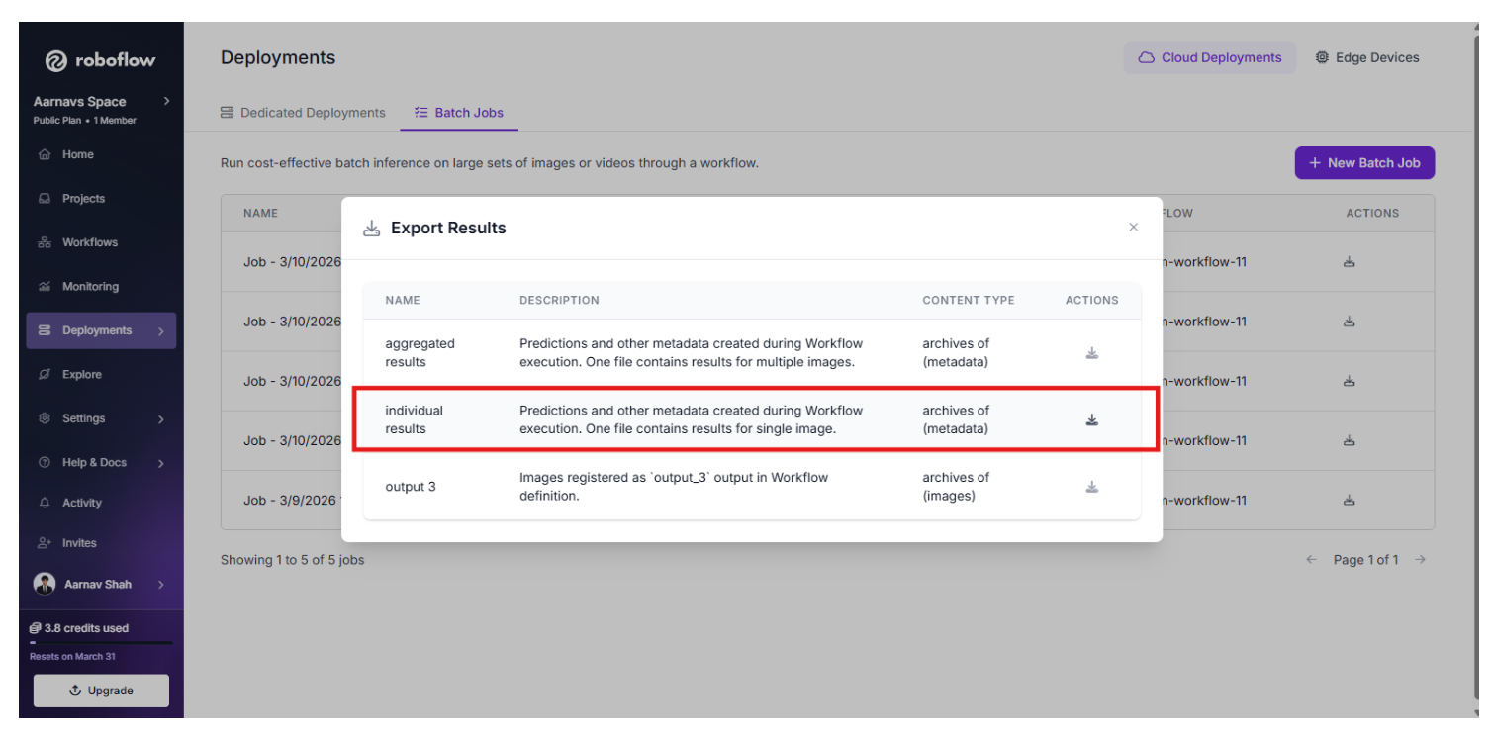The image size is (1492, 738).
Task: Click export icon for first job row
Action: click(x=1349, y=262)
